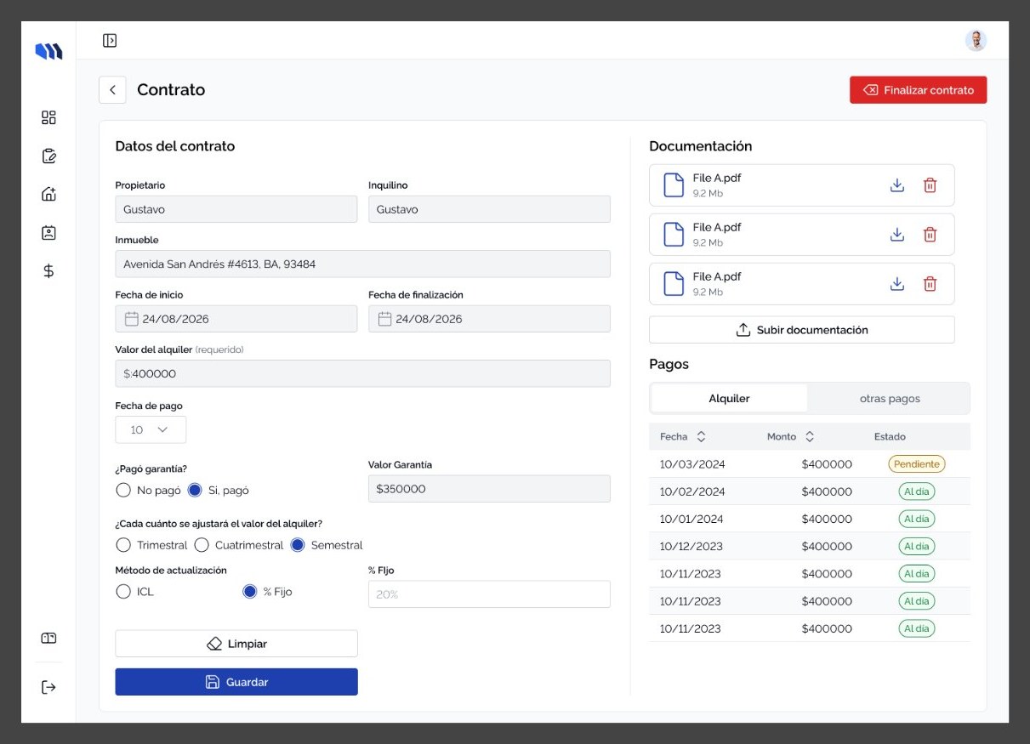The height and width of the screenshot is (744, 1030).
Task: Sort payments by Monto column arrows
Action: click(x=810, y=436)
